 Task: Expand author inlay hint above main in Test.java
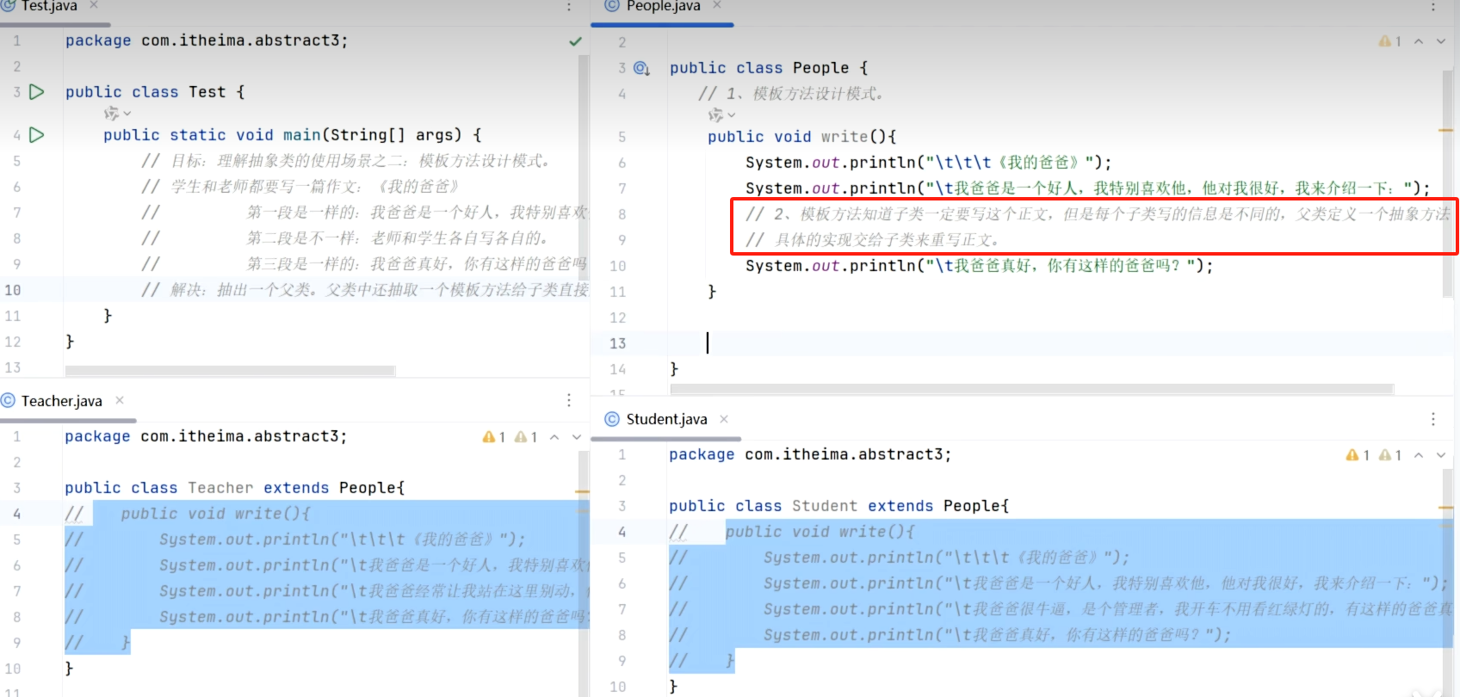118,114
